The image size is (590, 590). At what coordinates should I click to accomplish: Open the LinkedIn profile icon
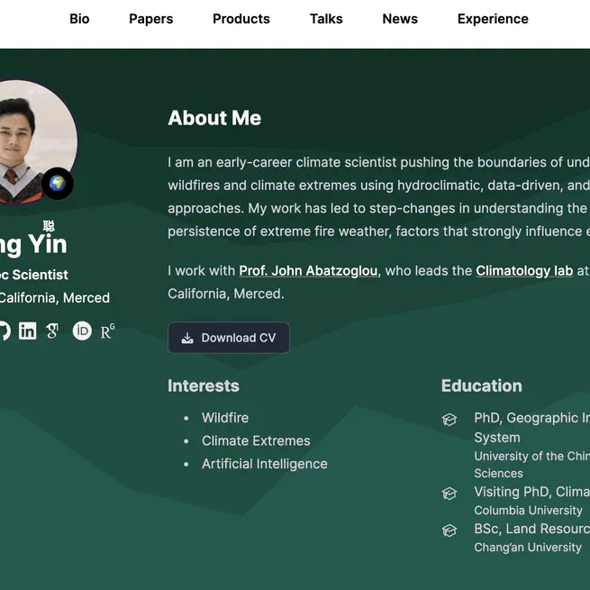(x=28, y=331)
